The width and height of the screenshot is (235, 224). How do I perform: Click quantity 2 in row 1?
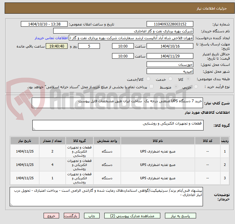pos(52,151)
